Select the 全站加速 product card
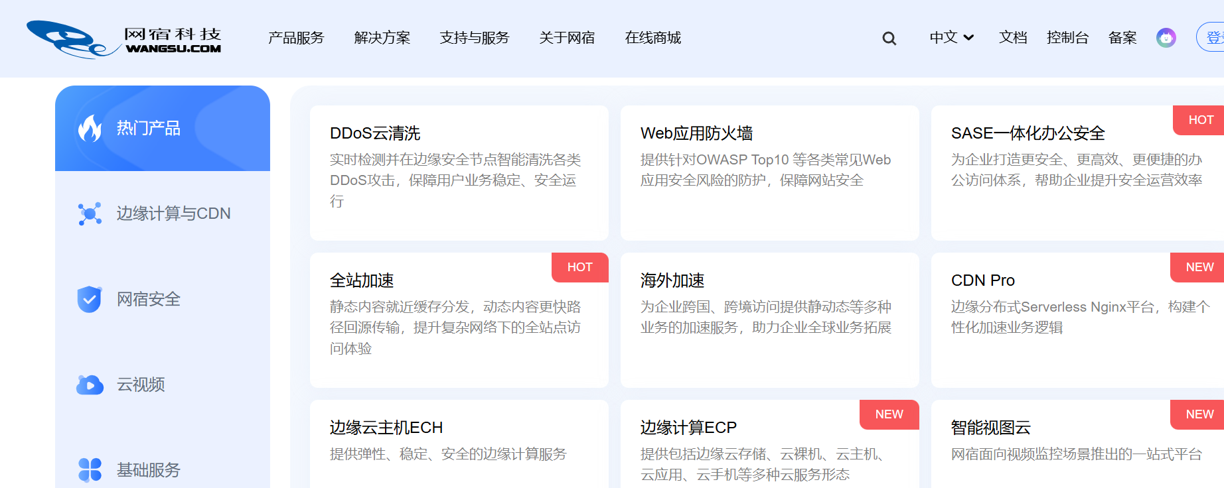 pyautogui.click(x=459, y=320)
